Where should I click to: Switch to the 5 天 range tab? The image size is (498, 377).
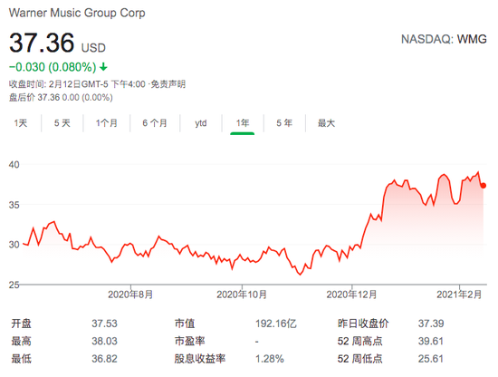[62, 123]
